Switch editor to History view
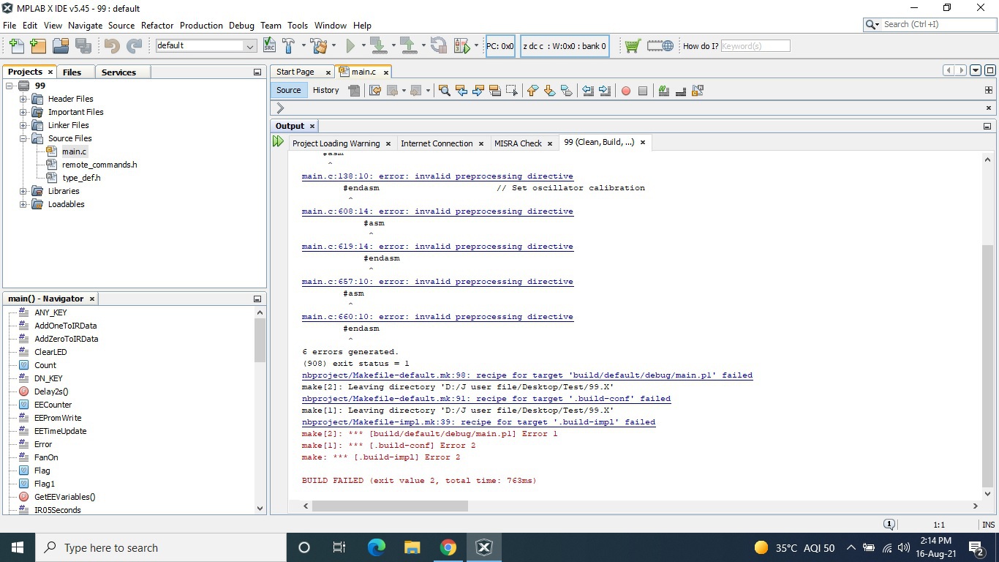 click(325, 90)
